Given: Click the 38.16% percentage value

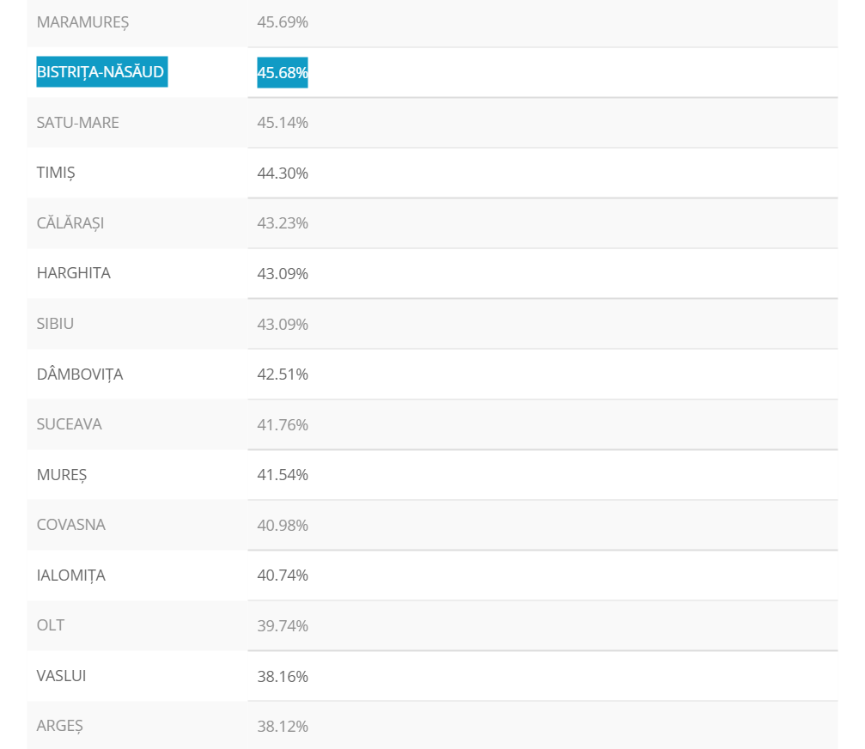Looking at the screenshot, I should 283,676.
